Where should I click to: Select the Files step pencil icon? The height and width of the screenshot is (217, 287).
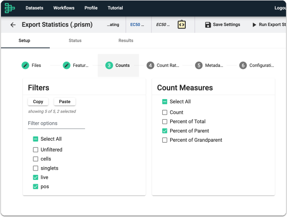click(x=25, y=65)
